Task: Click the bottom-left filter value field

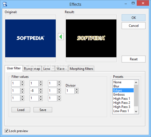Action: pyautogui.click(x=16, y=98)
